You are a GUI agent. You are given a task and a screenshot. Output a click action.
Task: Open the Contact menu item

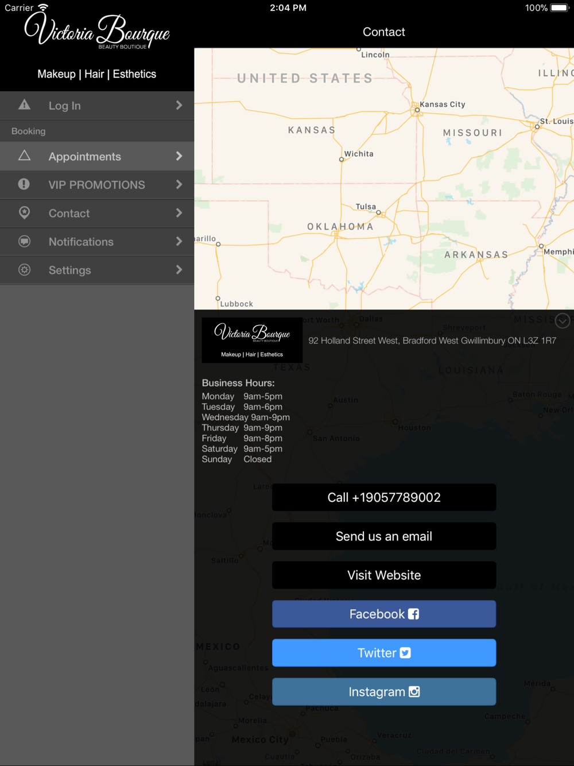[x=97, y=213]
